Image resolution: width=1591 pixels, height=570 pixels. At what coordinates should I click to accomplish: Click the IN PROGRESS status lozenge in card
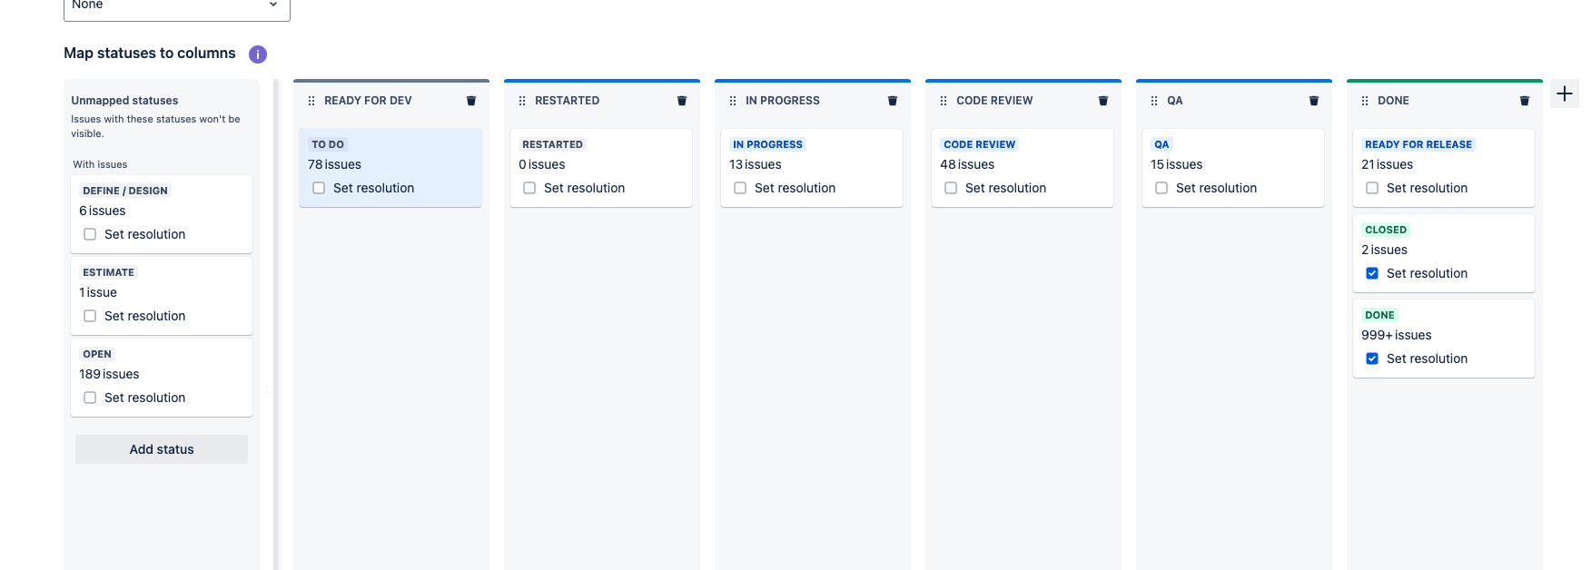(767, 144)
